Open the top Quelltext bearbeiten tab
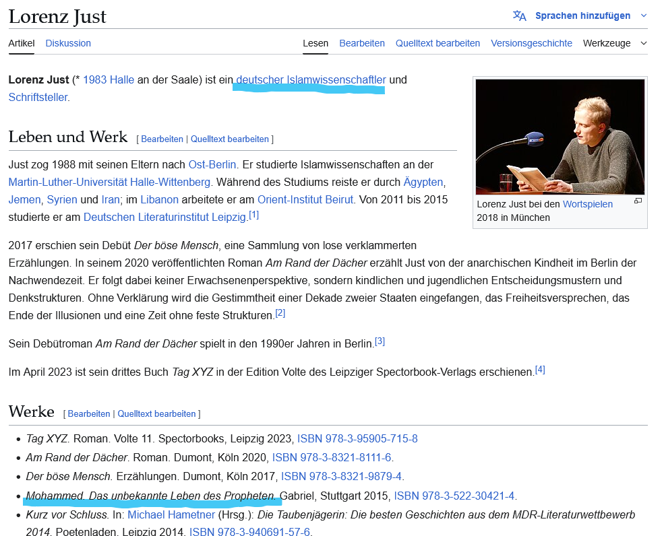This screenshot has width=662, height=536. pos(438,44)
